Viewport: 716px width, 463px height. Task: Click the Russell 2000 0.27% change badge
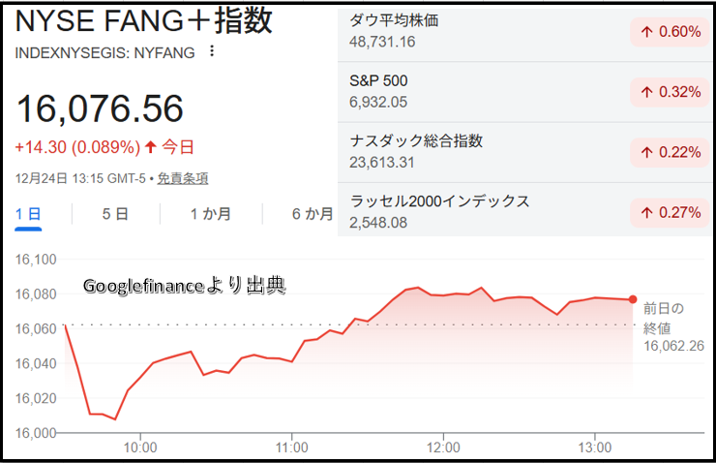point(669,212)
